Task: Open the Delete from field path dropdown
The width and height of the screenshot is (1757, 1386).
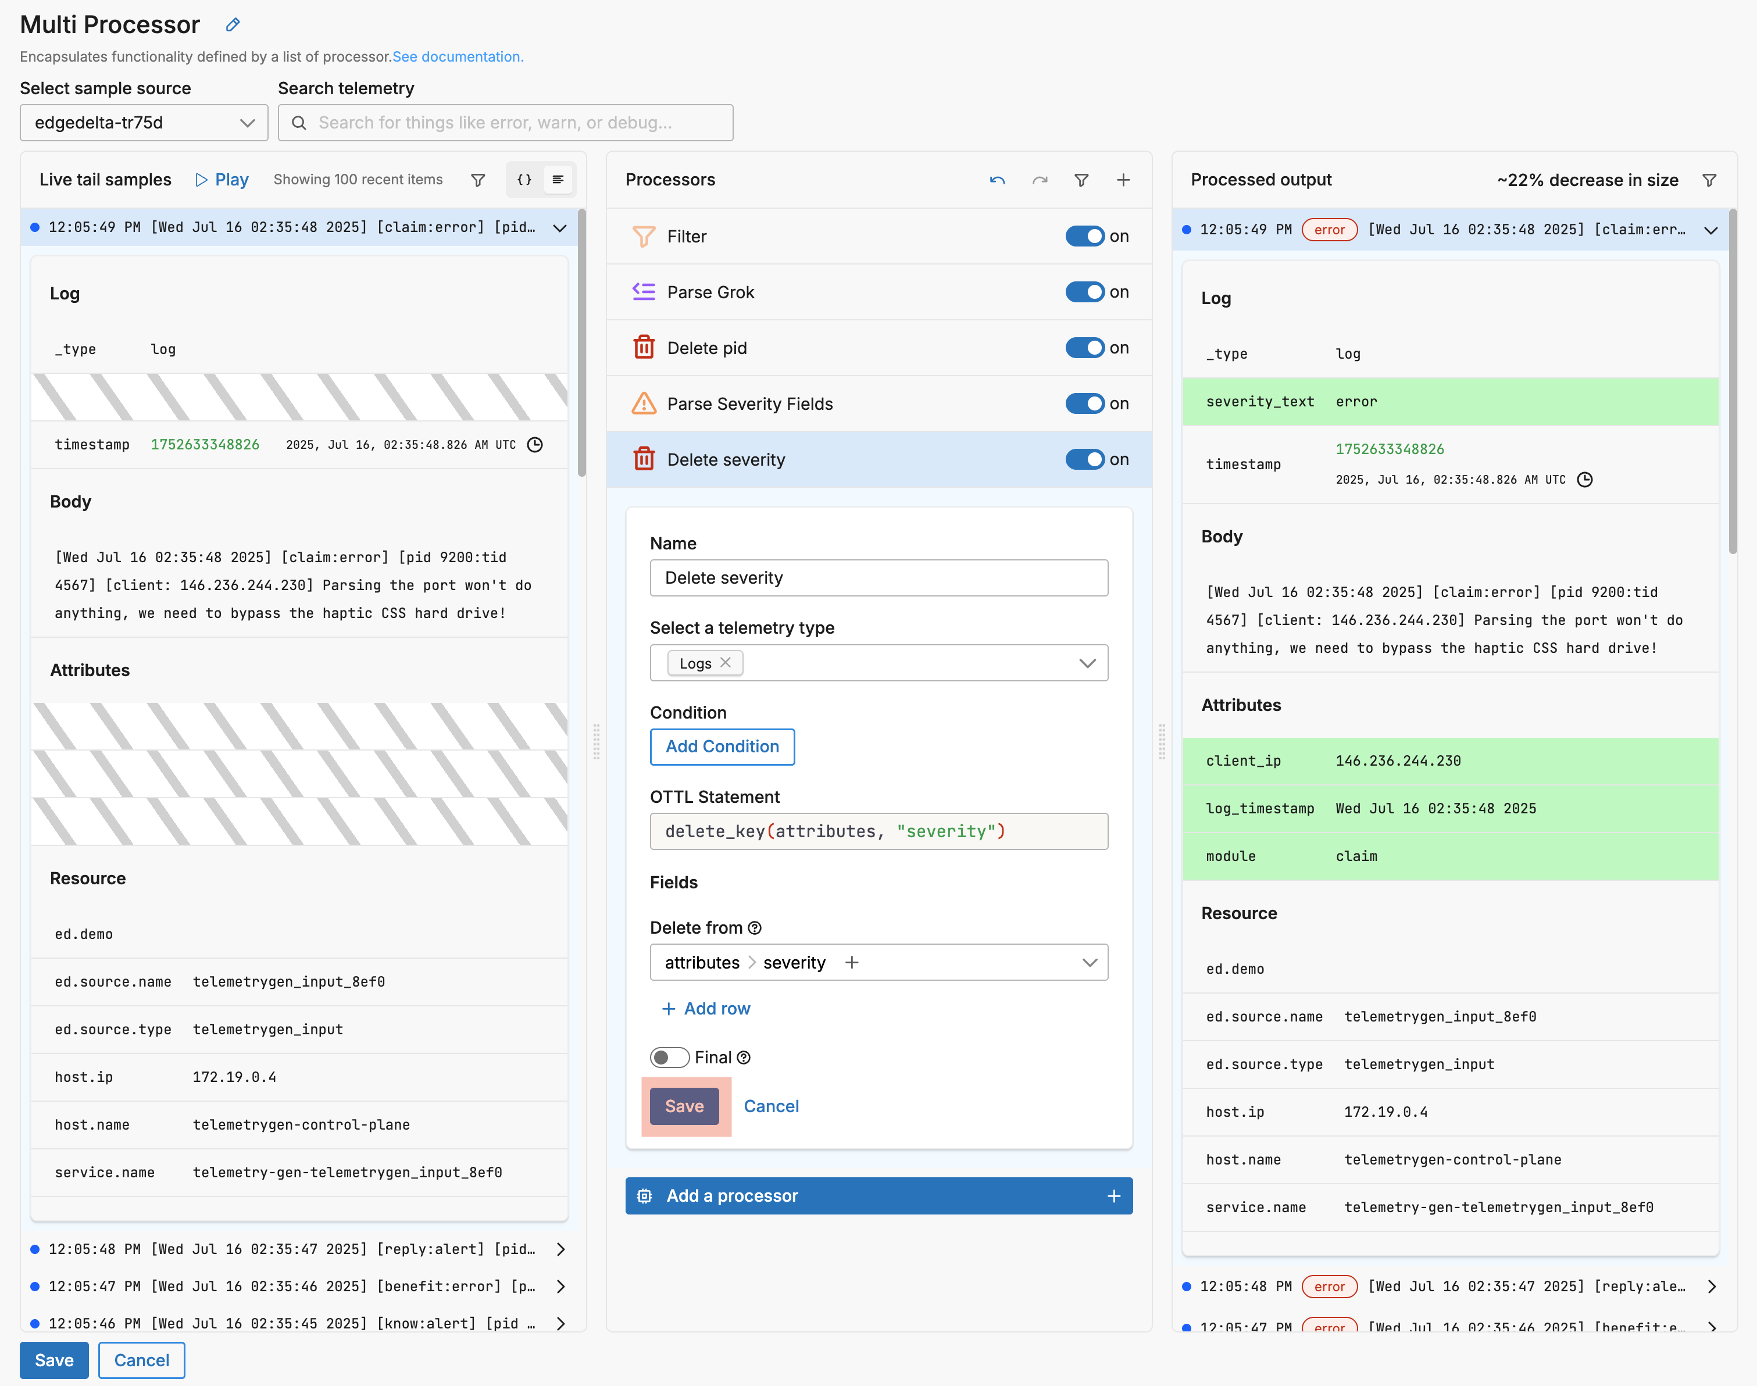Action: [1089, 962]
